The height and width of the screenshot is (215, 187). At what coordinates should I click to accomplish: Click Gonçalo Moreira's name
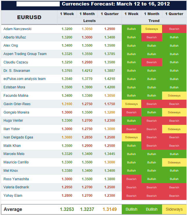[x=16, y=112]
